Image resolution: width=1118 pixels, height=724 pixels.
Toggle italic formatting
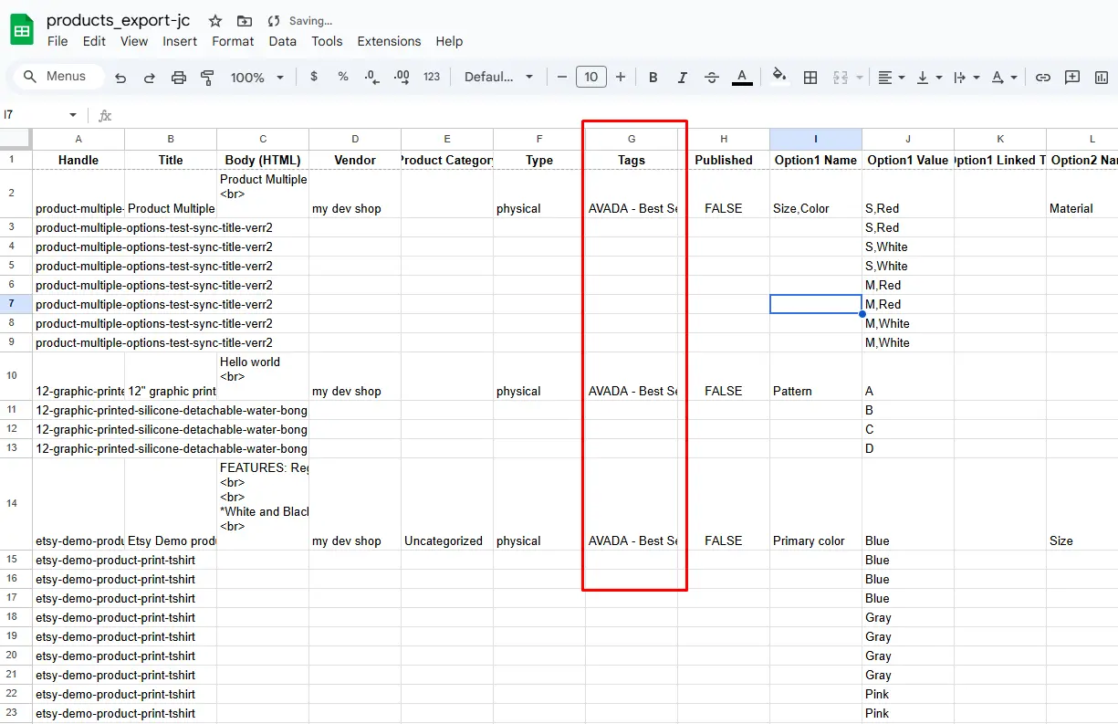682,77
